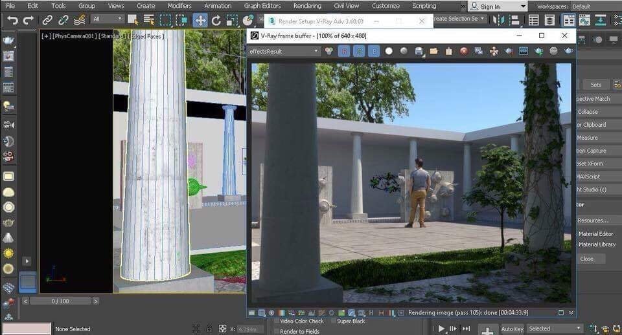The width and height of the screenshot is (622, 335).
Task: Click the 0 / 100 time slider
Action: click(61, 301)
